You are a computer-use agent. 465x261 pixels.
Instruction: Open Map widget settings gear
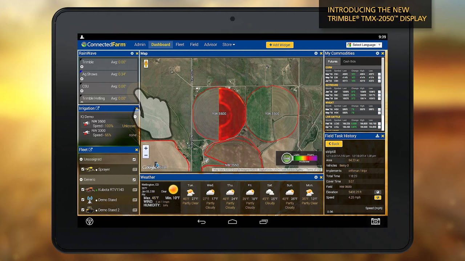316,53
